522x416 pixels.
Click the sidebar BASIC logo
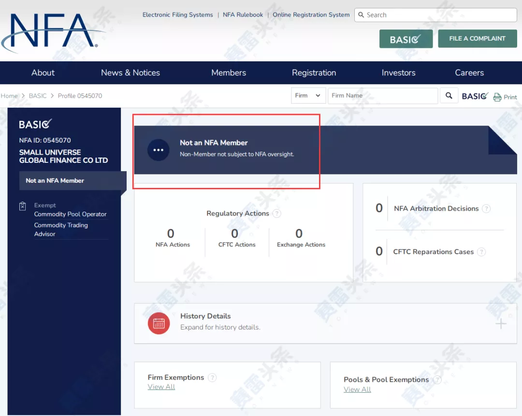(x=35, y=124)
